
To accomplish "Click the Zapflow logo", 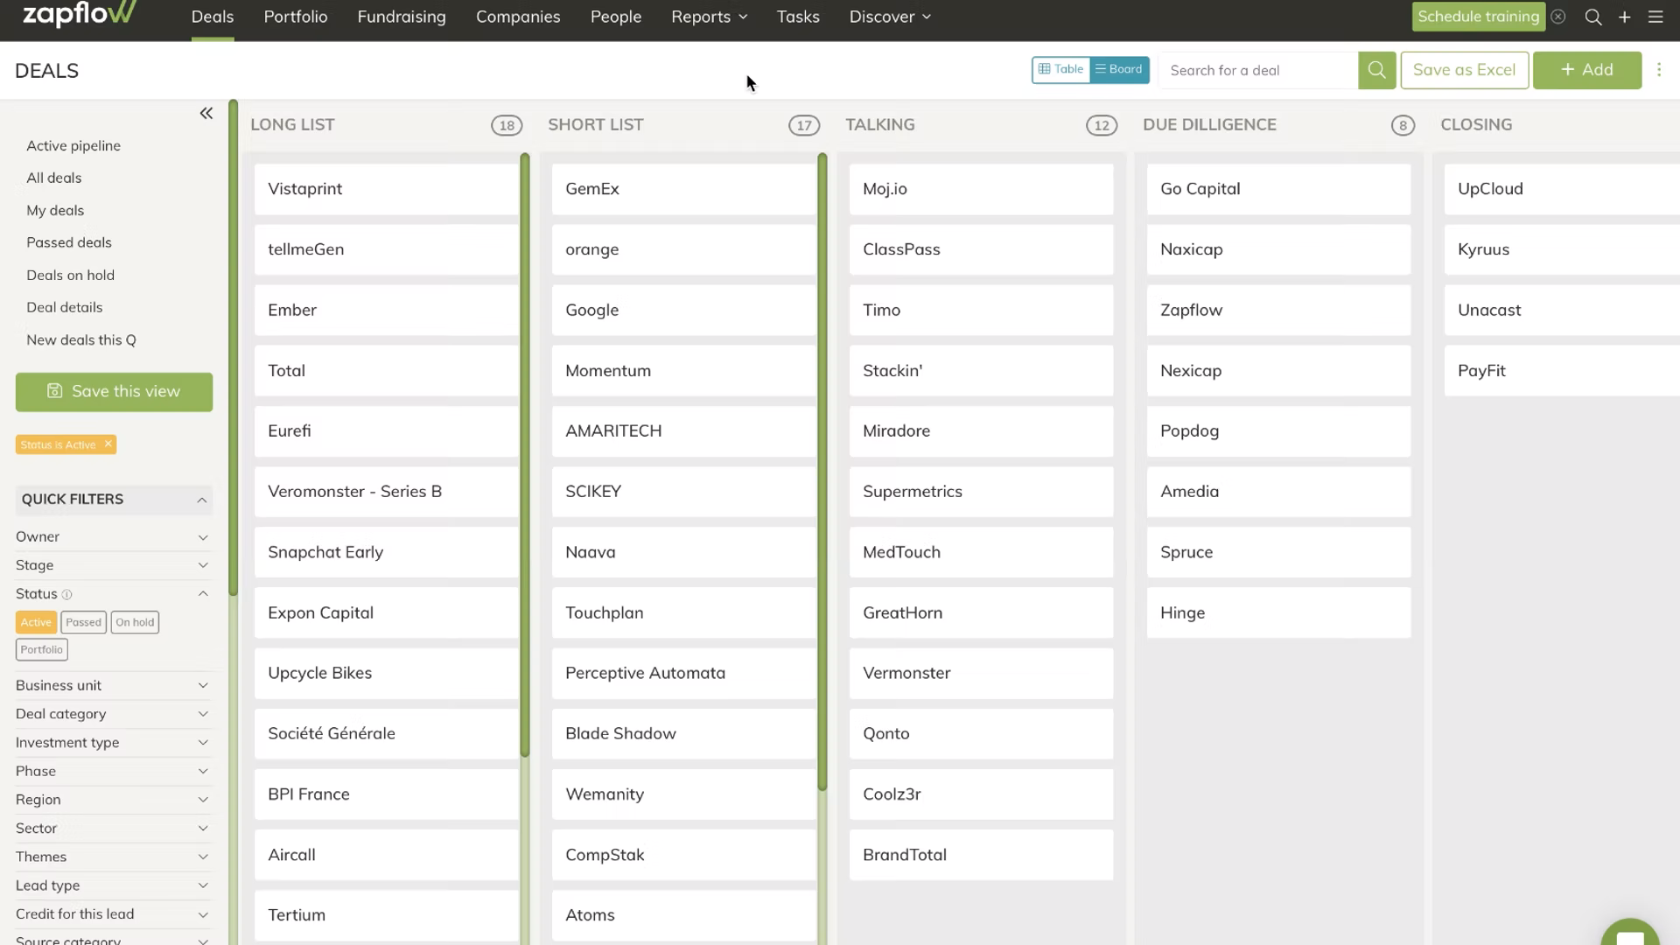I will click(80, 14).
